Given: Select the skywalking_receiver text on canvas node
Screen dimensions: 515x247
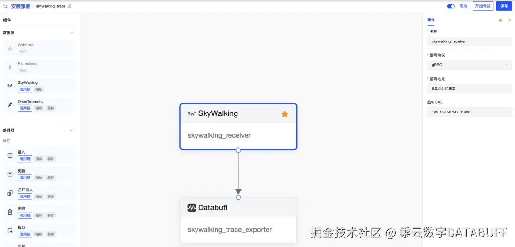Looking at the screenshot, I should click(x=219, y=135).
